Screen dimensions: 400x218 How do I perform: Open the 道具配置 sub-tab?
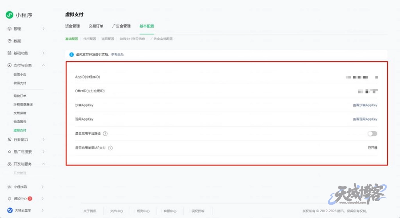point(108,39)
